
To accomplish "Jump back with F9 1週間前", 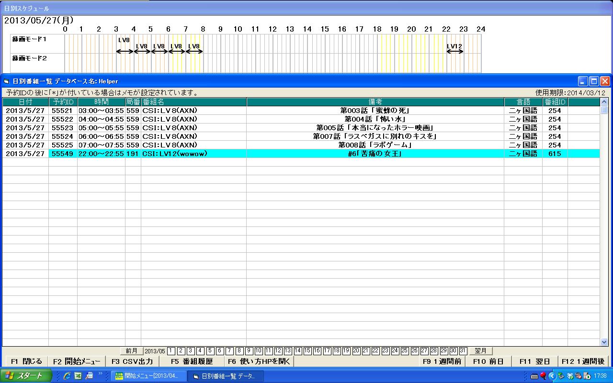I will pos(442,361).
